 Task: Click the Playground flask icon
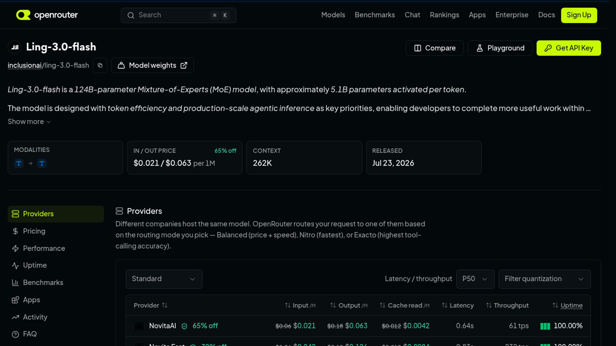(x=480, y=48)
